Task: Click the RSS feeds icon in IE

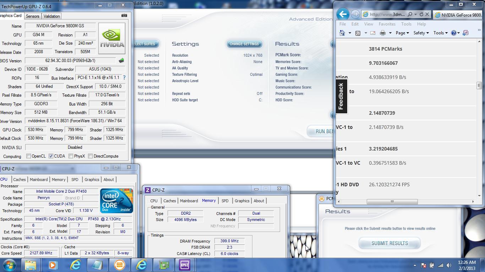Action: pos(358,33)
